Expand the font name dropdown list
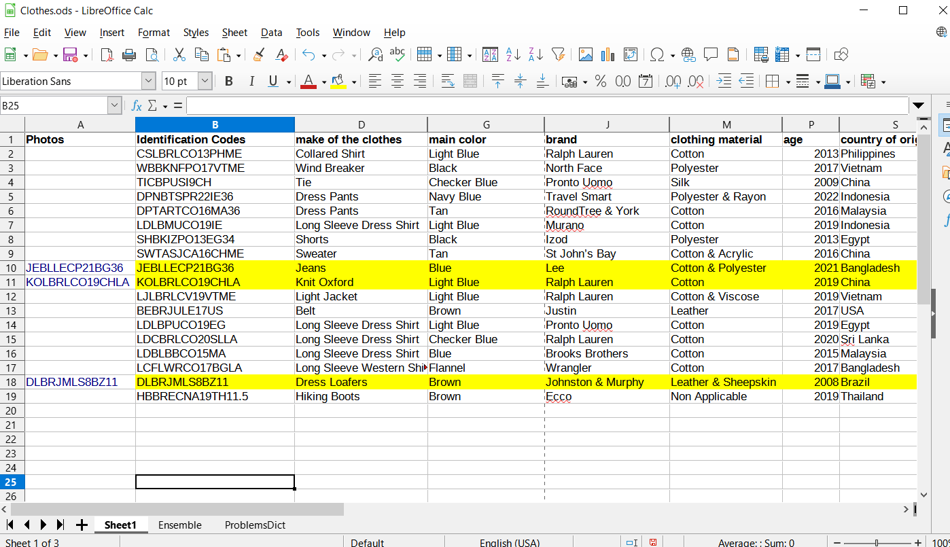 tap(149, 82)
